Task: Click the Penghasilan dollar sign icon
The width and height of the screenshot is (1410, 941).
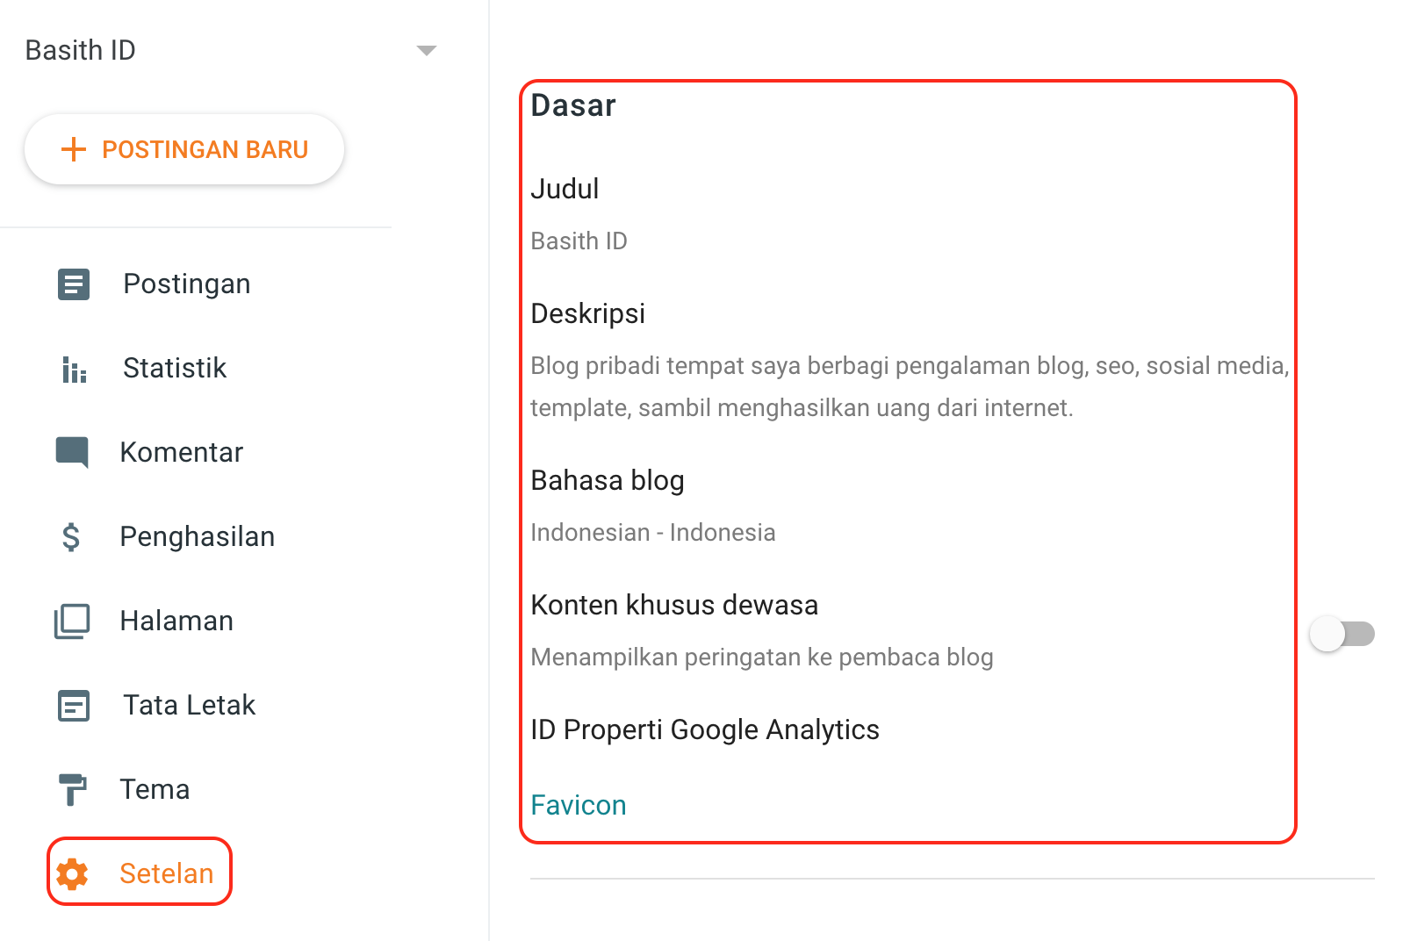Action: [71, 536]
